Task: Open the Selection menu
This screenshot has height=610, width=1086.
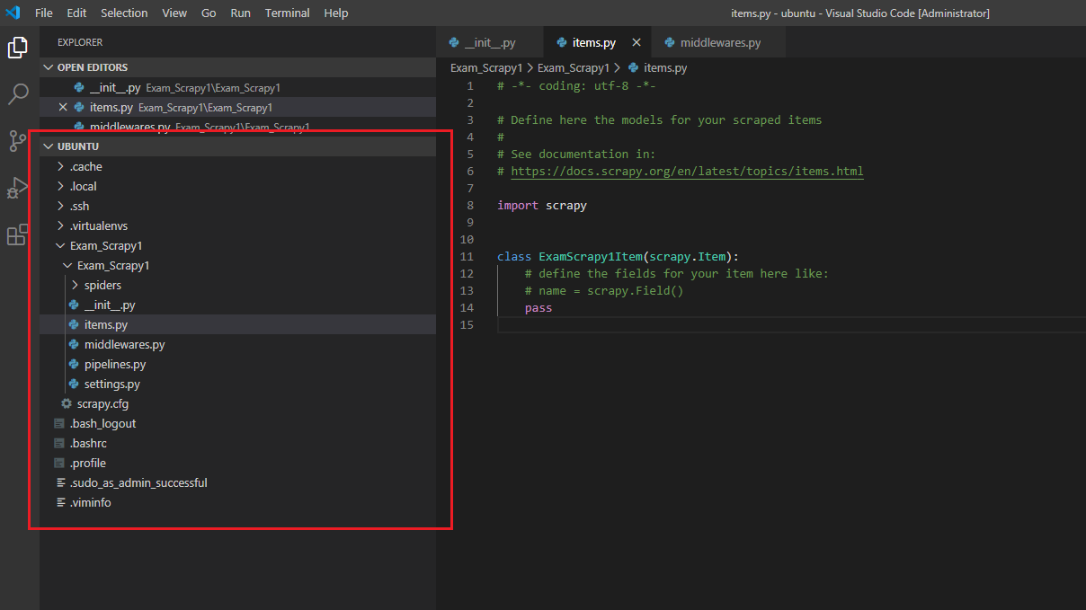Action: (x=124, y=13)
